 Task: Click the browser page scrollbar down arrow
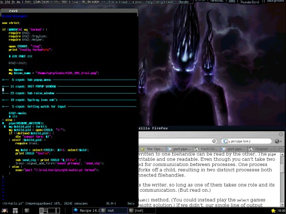(283, 205)
